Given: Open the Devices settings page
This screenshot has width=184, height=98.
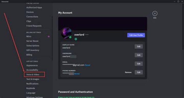Looking at the screenshot, I should pyautogui.click(x=30, y=12).
